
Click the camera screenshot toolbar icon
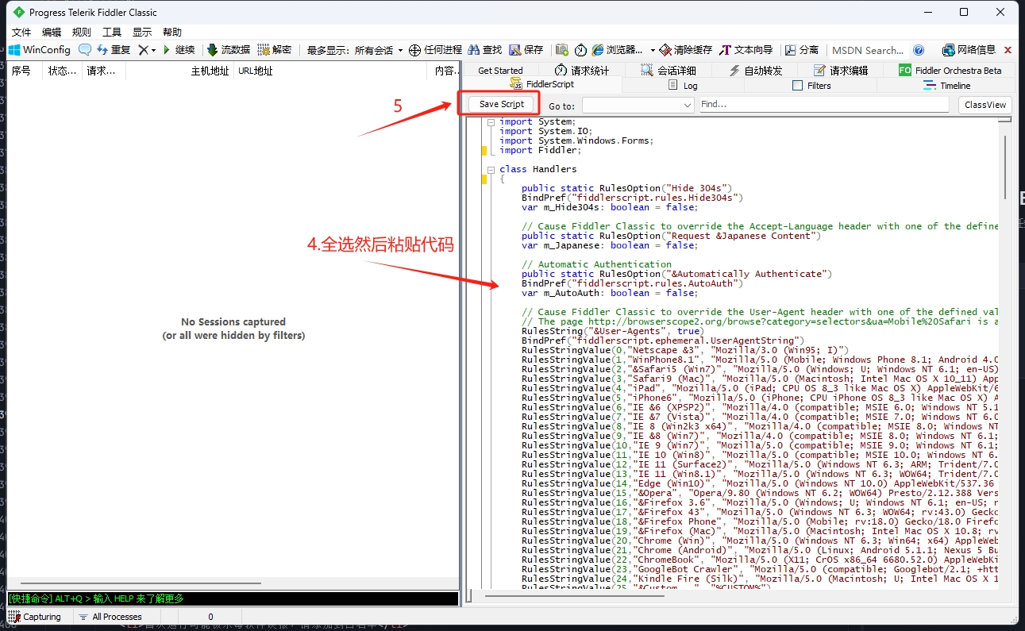point(562,49)
